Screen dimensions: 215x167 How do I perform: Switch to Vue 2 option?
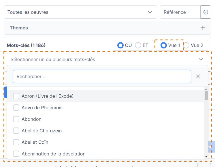186,45
